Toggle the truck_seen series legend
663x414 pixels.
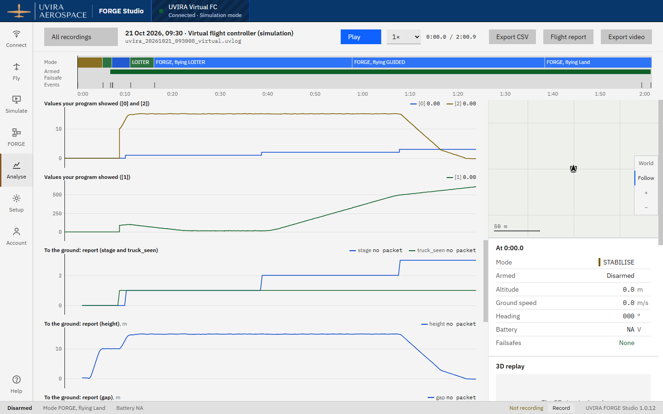click(442, 250)
